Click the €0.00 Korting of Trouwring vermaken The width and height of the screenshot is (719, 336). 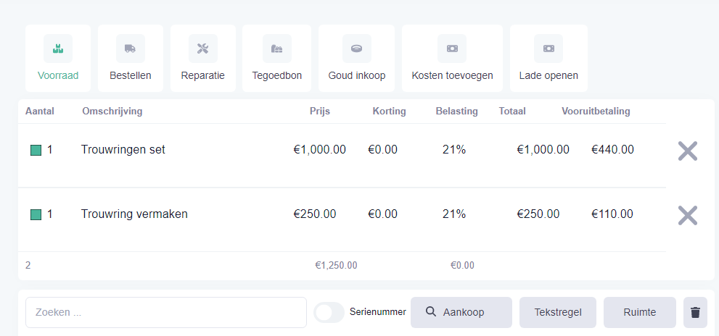point(382,214)
